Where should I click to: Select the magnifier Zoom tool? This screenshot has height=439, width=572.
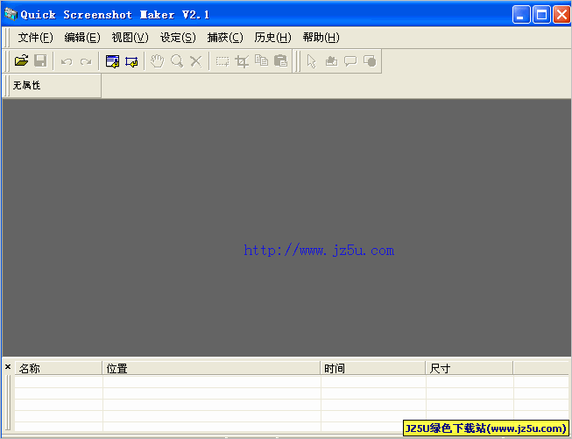pyautogui.click(x=177, y=61)
